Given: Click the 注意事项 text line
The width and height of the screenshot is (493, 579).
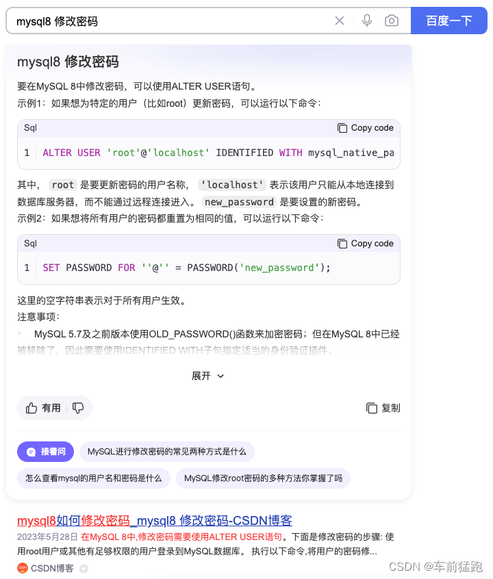Looking at the screenshot, I should click(38, 317).
